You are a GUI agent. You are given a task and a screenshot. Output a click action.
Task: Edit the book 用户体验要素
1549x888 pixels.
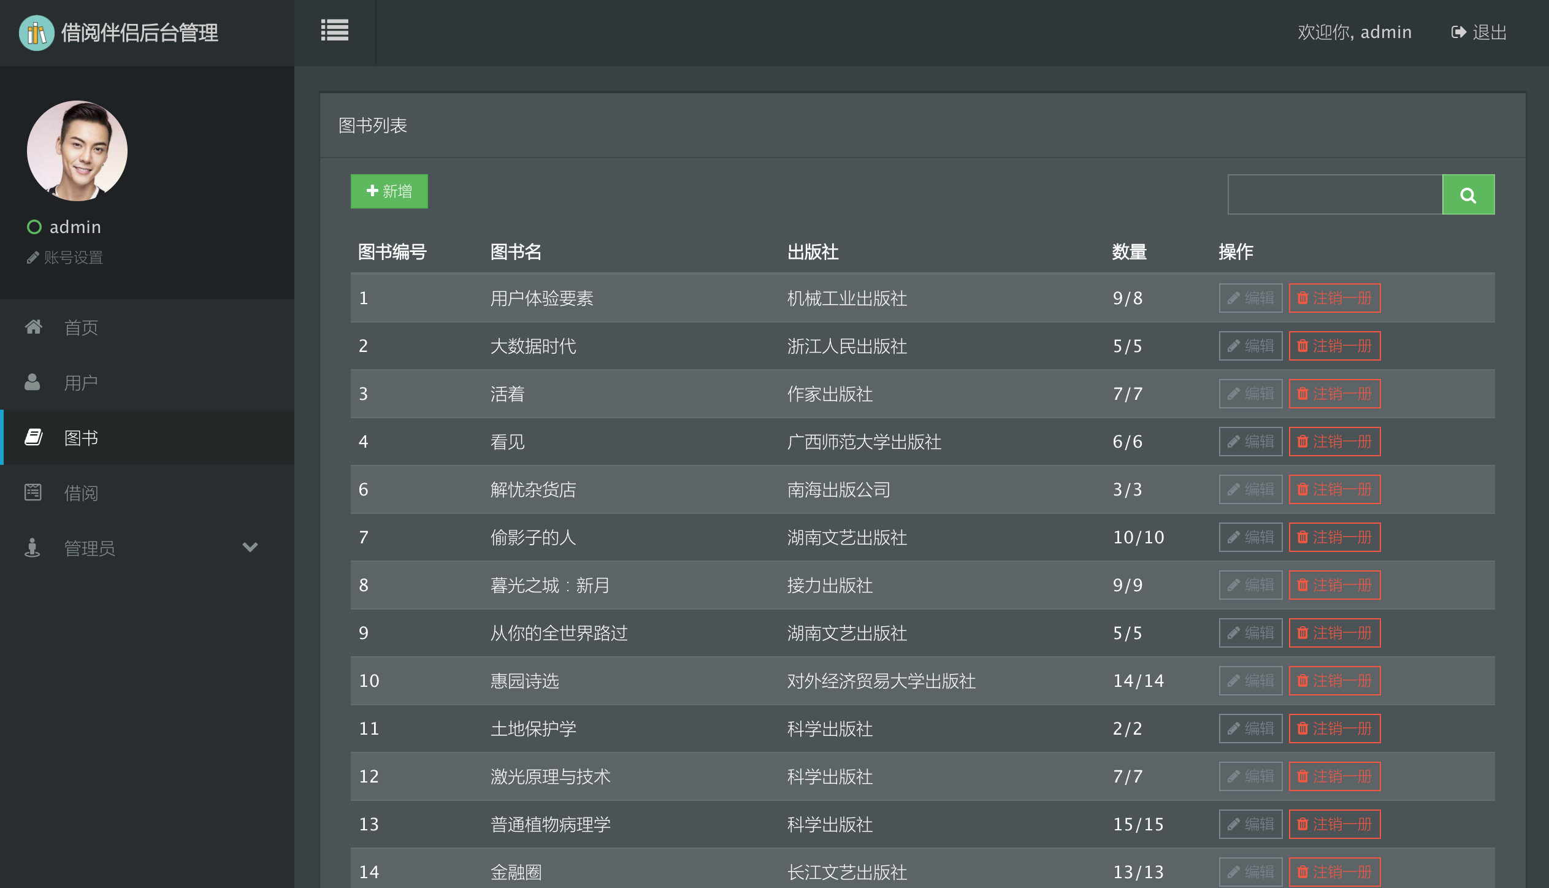tap(1250, 298)
